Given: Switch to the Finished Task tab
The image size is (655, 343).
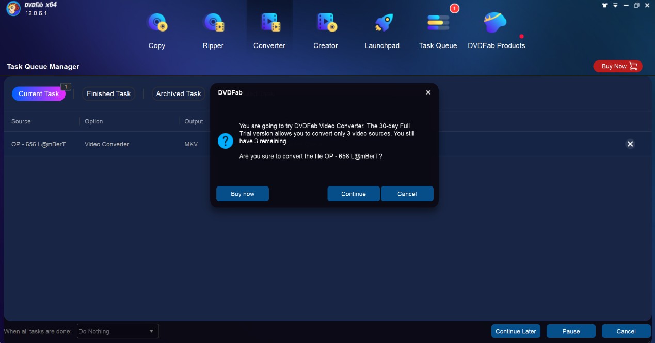Looking at the screenshot, I should pyautogui.click(x=108, y=93).
